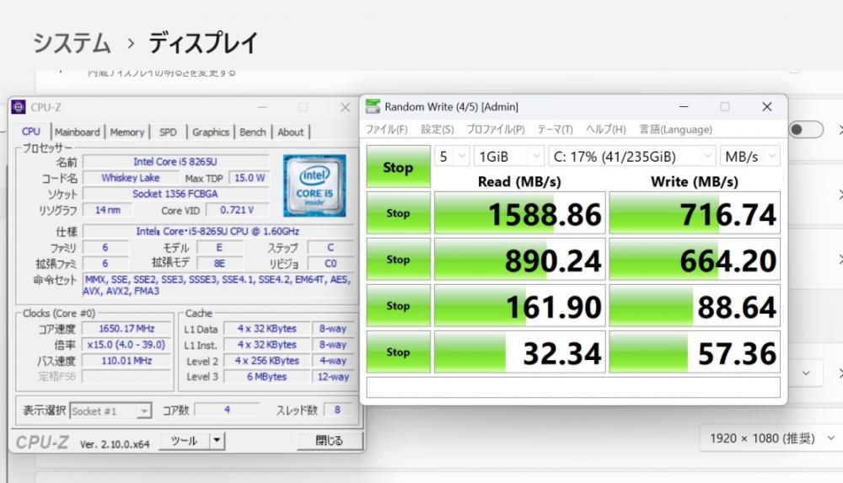Open the Graphics tab
Screen dimensions: 843x483
point(210,131)
